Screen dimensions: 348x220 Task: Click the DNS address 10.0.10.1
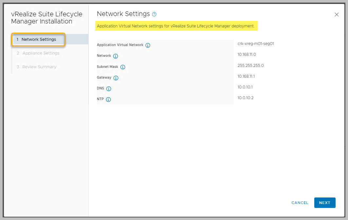tap(245, 87)
